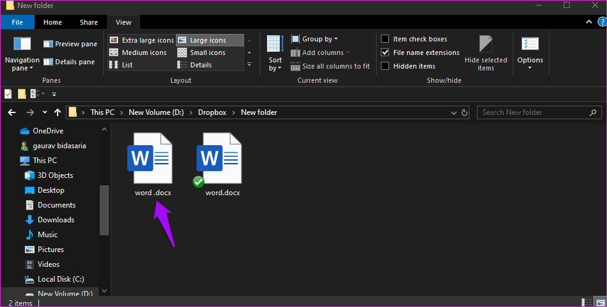
Task: Select Medium icons layout
Action: (138, 53)
